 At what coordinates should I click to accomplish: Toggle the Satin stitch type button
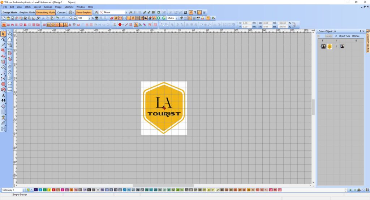pyautogui.click(x=4, y=25)
